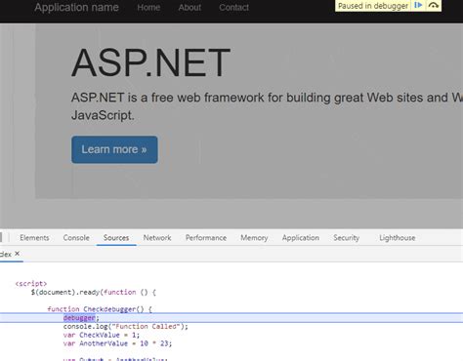The image size is (463, 361).
Task: Open the Home navigation link
Action: [x=148, y=7]
